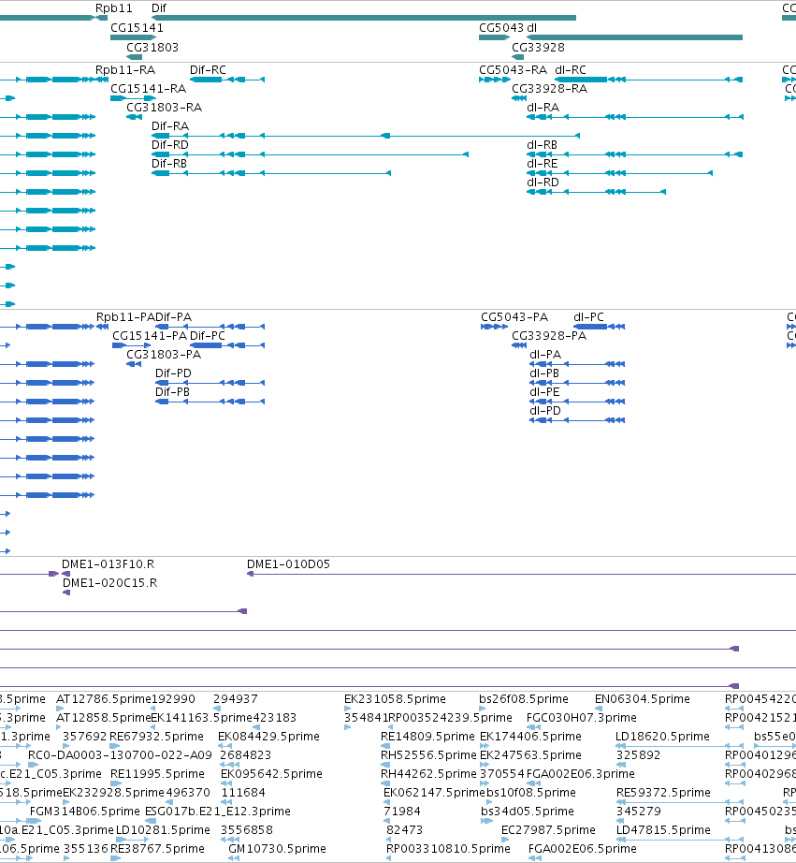
Task: Click the EK231058.5prime EST label
Action: pyautogui.click(x=395, y=699)
